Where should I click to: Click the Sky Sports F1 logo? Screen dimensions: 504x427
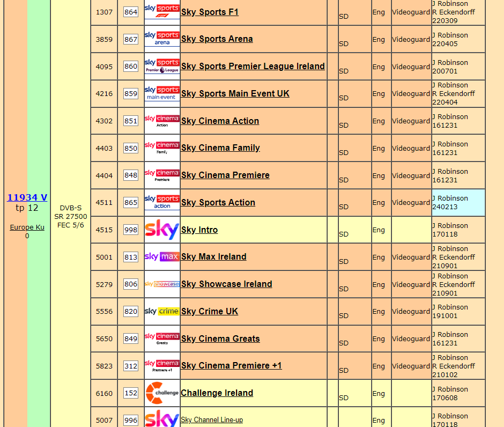click(x=162, y=12)
